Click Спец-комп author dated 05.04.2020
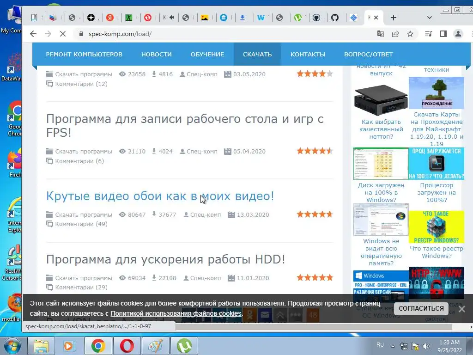 (x=202, y=151)
